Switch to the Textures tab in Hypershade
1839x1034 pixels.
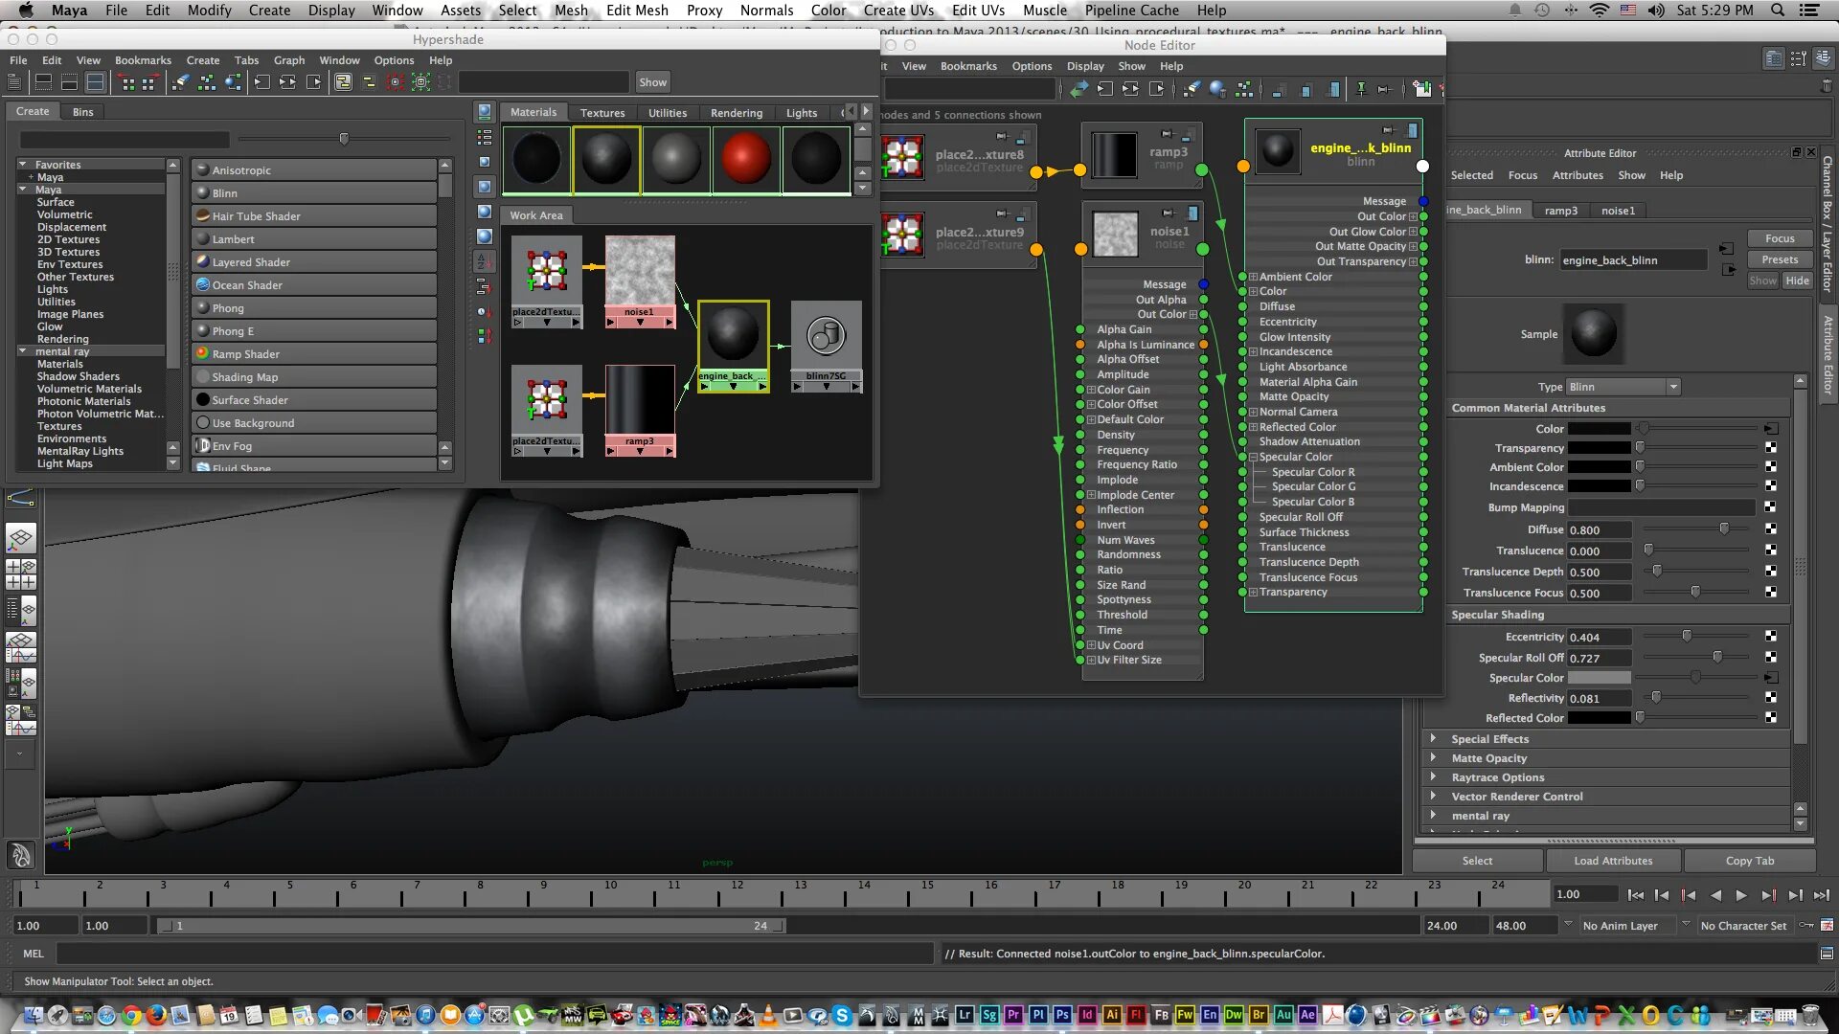(x=602, y=112)
